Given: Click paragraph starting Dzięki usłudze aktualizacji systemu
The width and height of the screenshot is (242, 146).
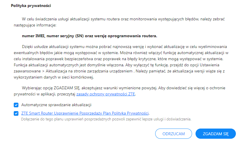Looking at the screenshot, I should tap(121, 62).
